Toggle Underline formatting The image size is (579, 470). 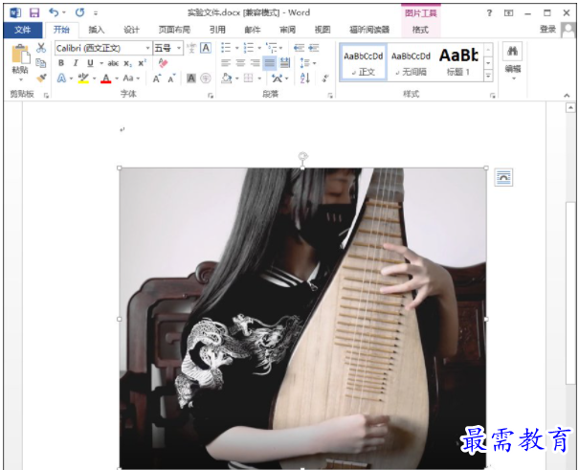(x=91, y=63)
